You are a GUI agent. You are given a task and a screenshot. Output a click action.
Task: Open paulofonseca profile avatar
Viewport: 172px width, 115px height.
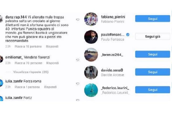click(x=91, y=37)
